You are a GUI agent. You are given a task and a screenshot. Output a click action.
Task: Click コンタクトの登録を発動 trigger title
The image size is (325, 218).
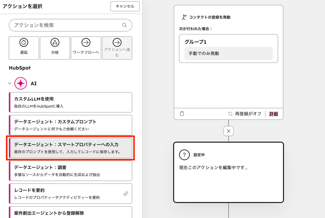tap(210, 17)
